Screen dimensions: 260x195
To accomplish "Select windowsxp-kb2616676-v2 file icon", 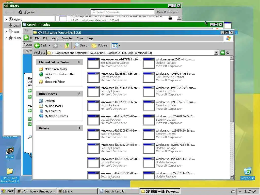I will click(x=93, y=163).
